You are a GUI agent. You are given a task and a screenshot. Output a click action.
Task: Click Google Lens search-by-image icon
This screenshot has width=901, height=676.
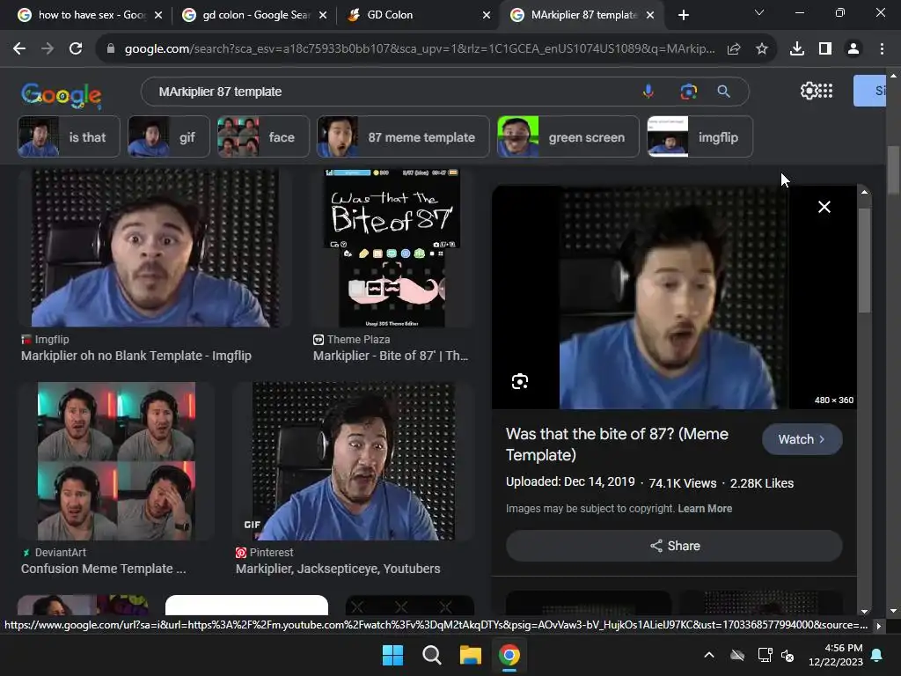click(688, 92)
